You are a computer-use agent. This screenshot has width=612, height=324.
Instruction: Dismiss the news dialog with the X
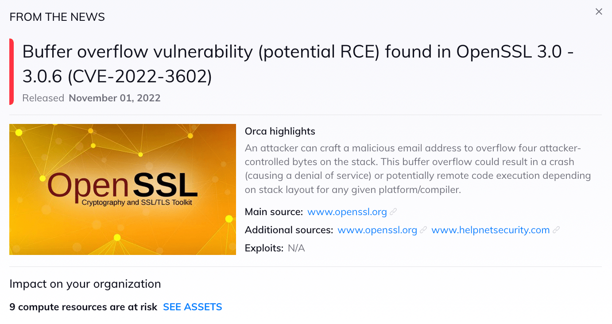point(599,11)
